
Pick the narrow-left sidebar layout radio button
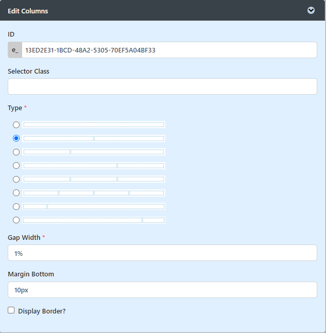coord(16,206)
